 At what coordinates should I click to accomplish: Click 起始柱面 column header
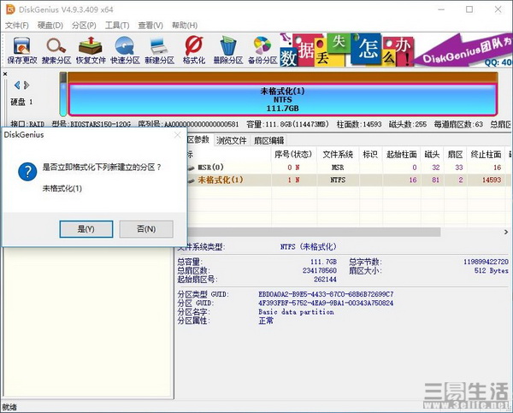[x=402, y=155]
